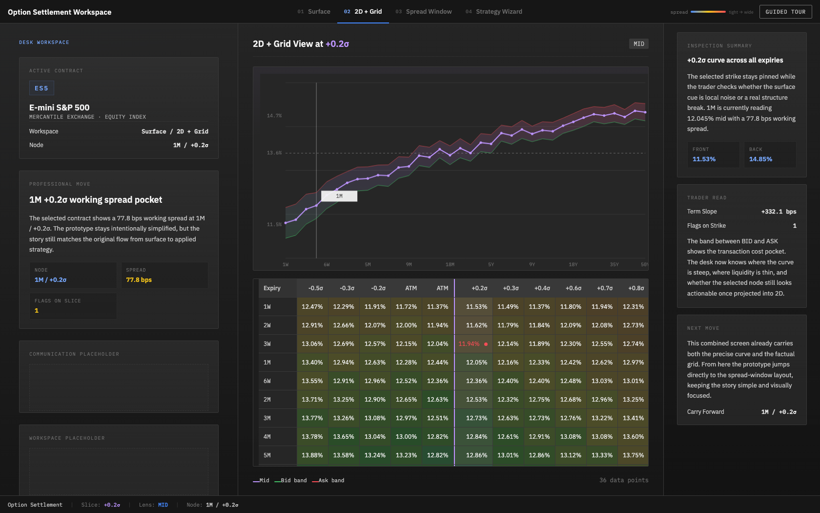820x513 pixels.
Task: Click the ES5 contract chip
Action: pos(41,88)
